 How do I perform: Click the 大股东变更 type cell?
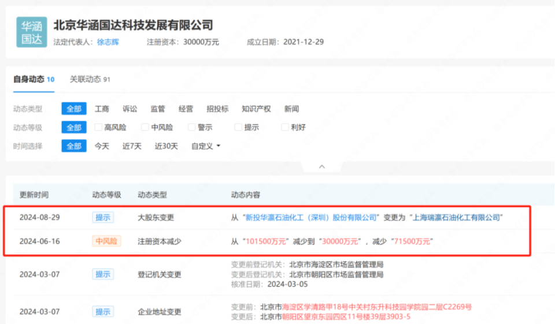[x=156, y=218]
